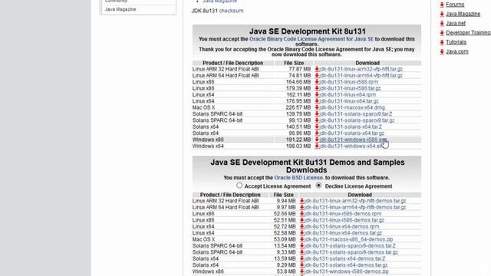491x276 pixels.
Task: Open the Java.net link
Action: pos(456,24)
